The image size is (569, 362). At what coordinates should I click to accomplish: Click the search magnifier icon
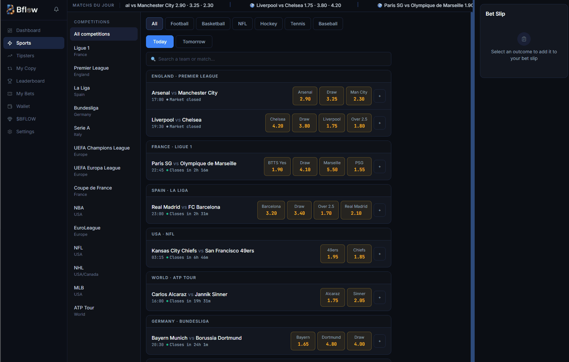click(153, 59)
